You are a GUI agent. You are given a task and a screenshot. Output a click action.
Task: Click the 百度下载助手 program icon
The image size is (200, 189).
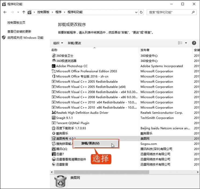[54, 128]
